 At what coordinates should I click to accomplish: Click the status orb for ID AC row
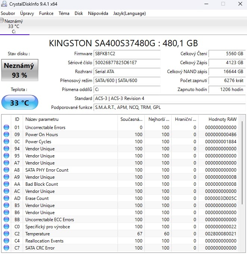point(6,191)
